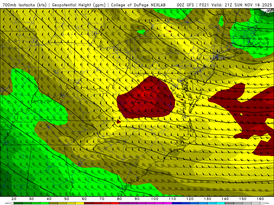Viewport: 274px width, 205px height.
Task: Select the dark green swatch below 20
Action: click(x=18, y=203)
